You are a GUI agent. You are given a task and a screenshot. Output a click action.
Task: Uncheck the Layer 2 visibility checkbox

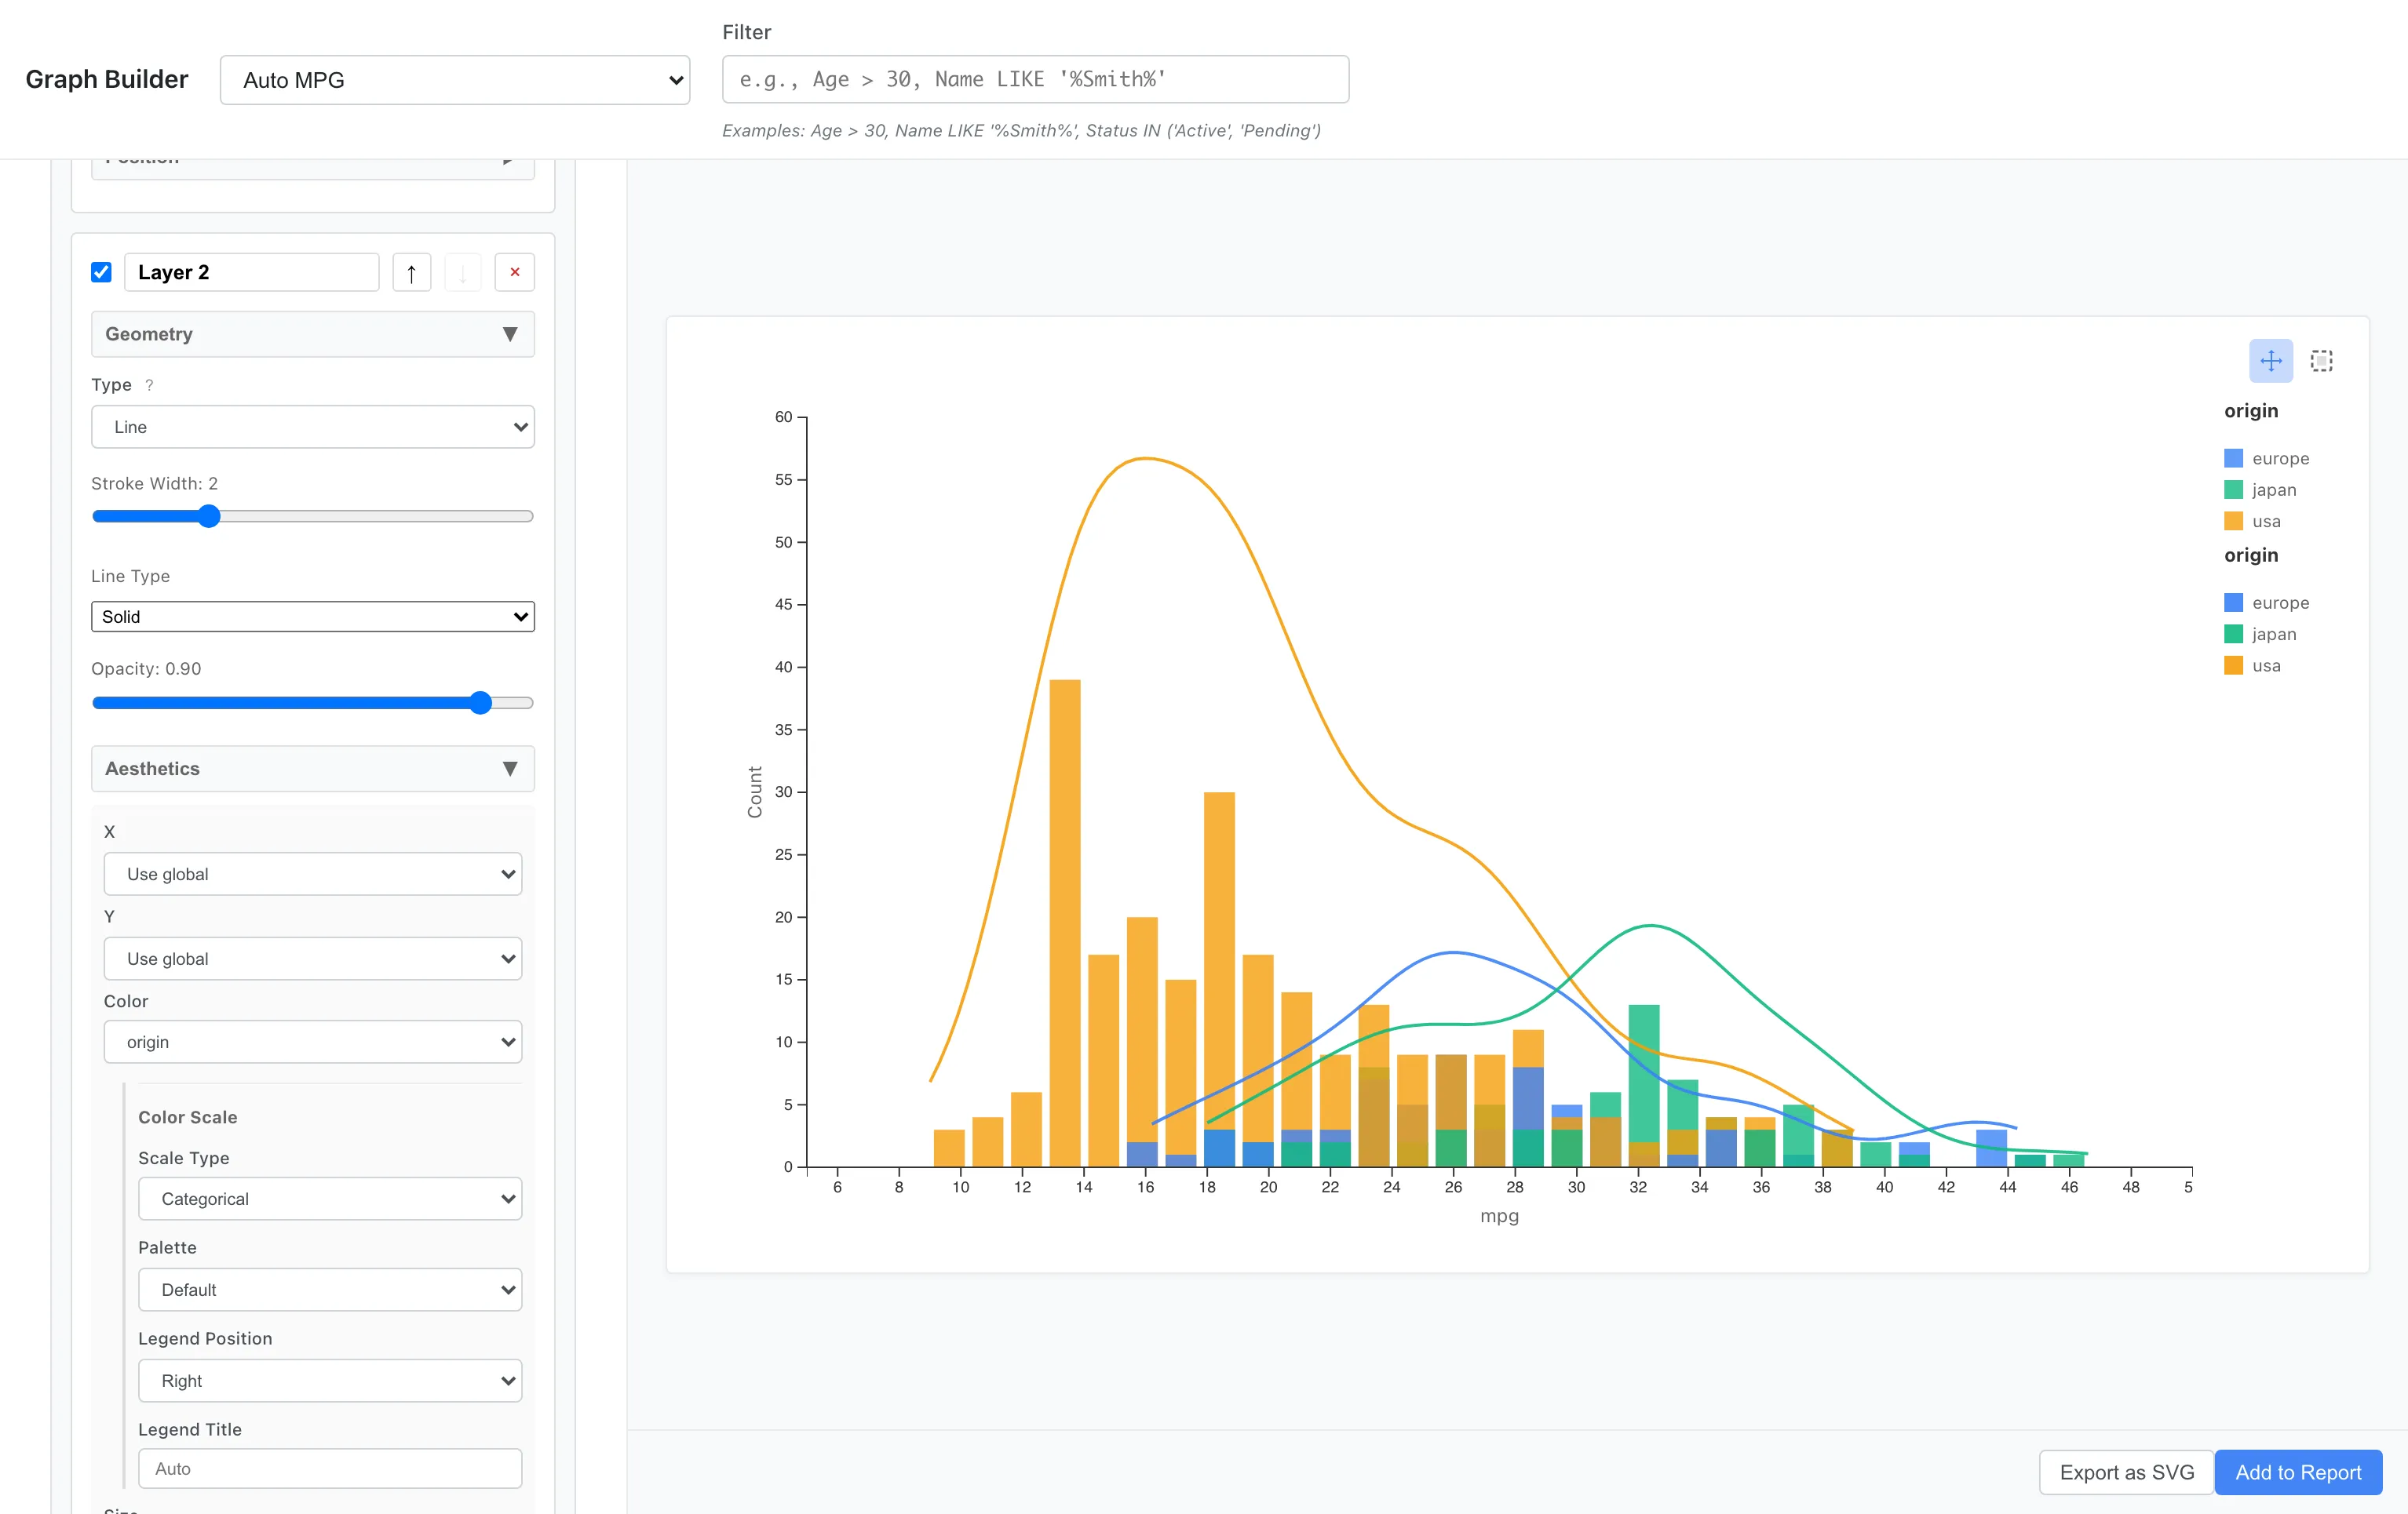click(101, 271)
